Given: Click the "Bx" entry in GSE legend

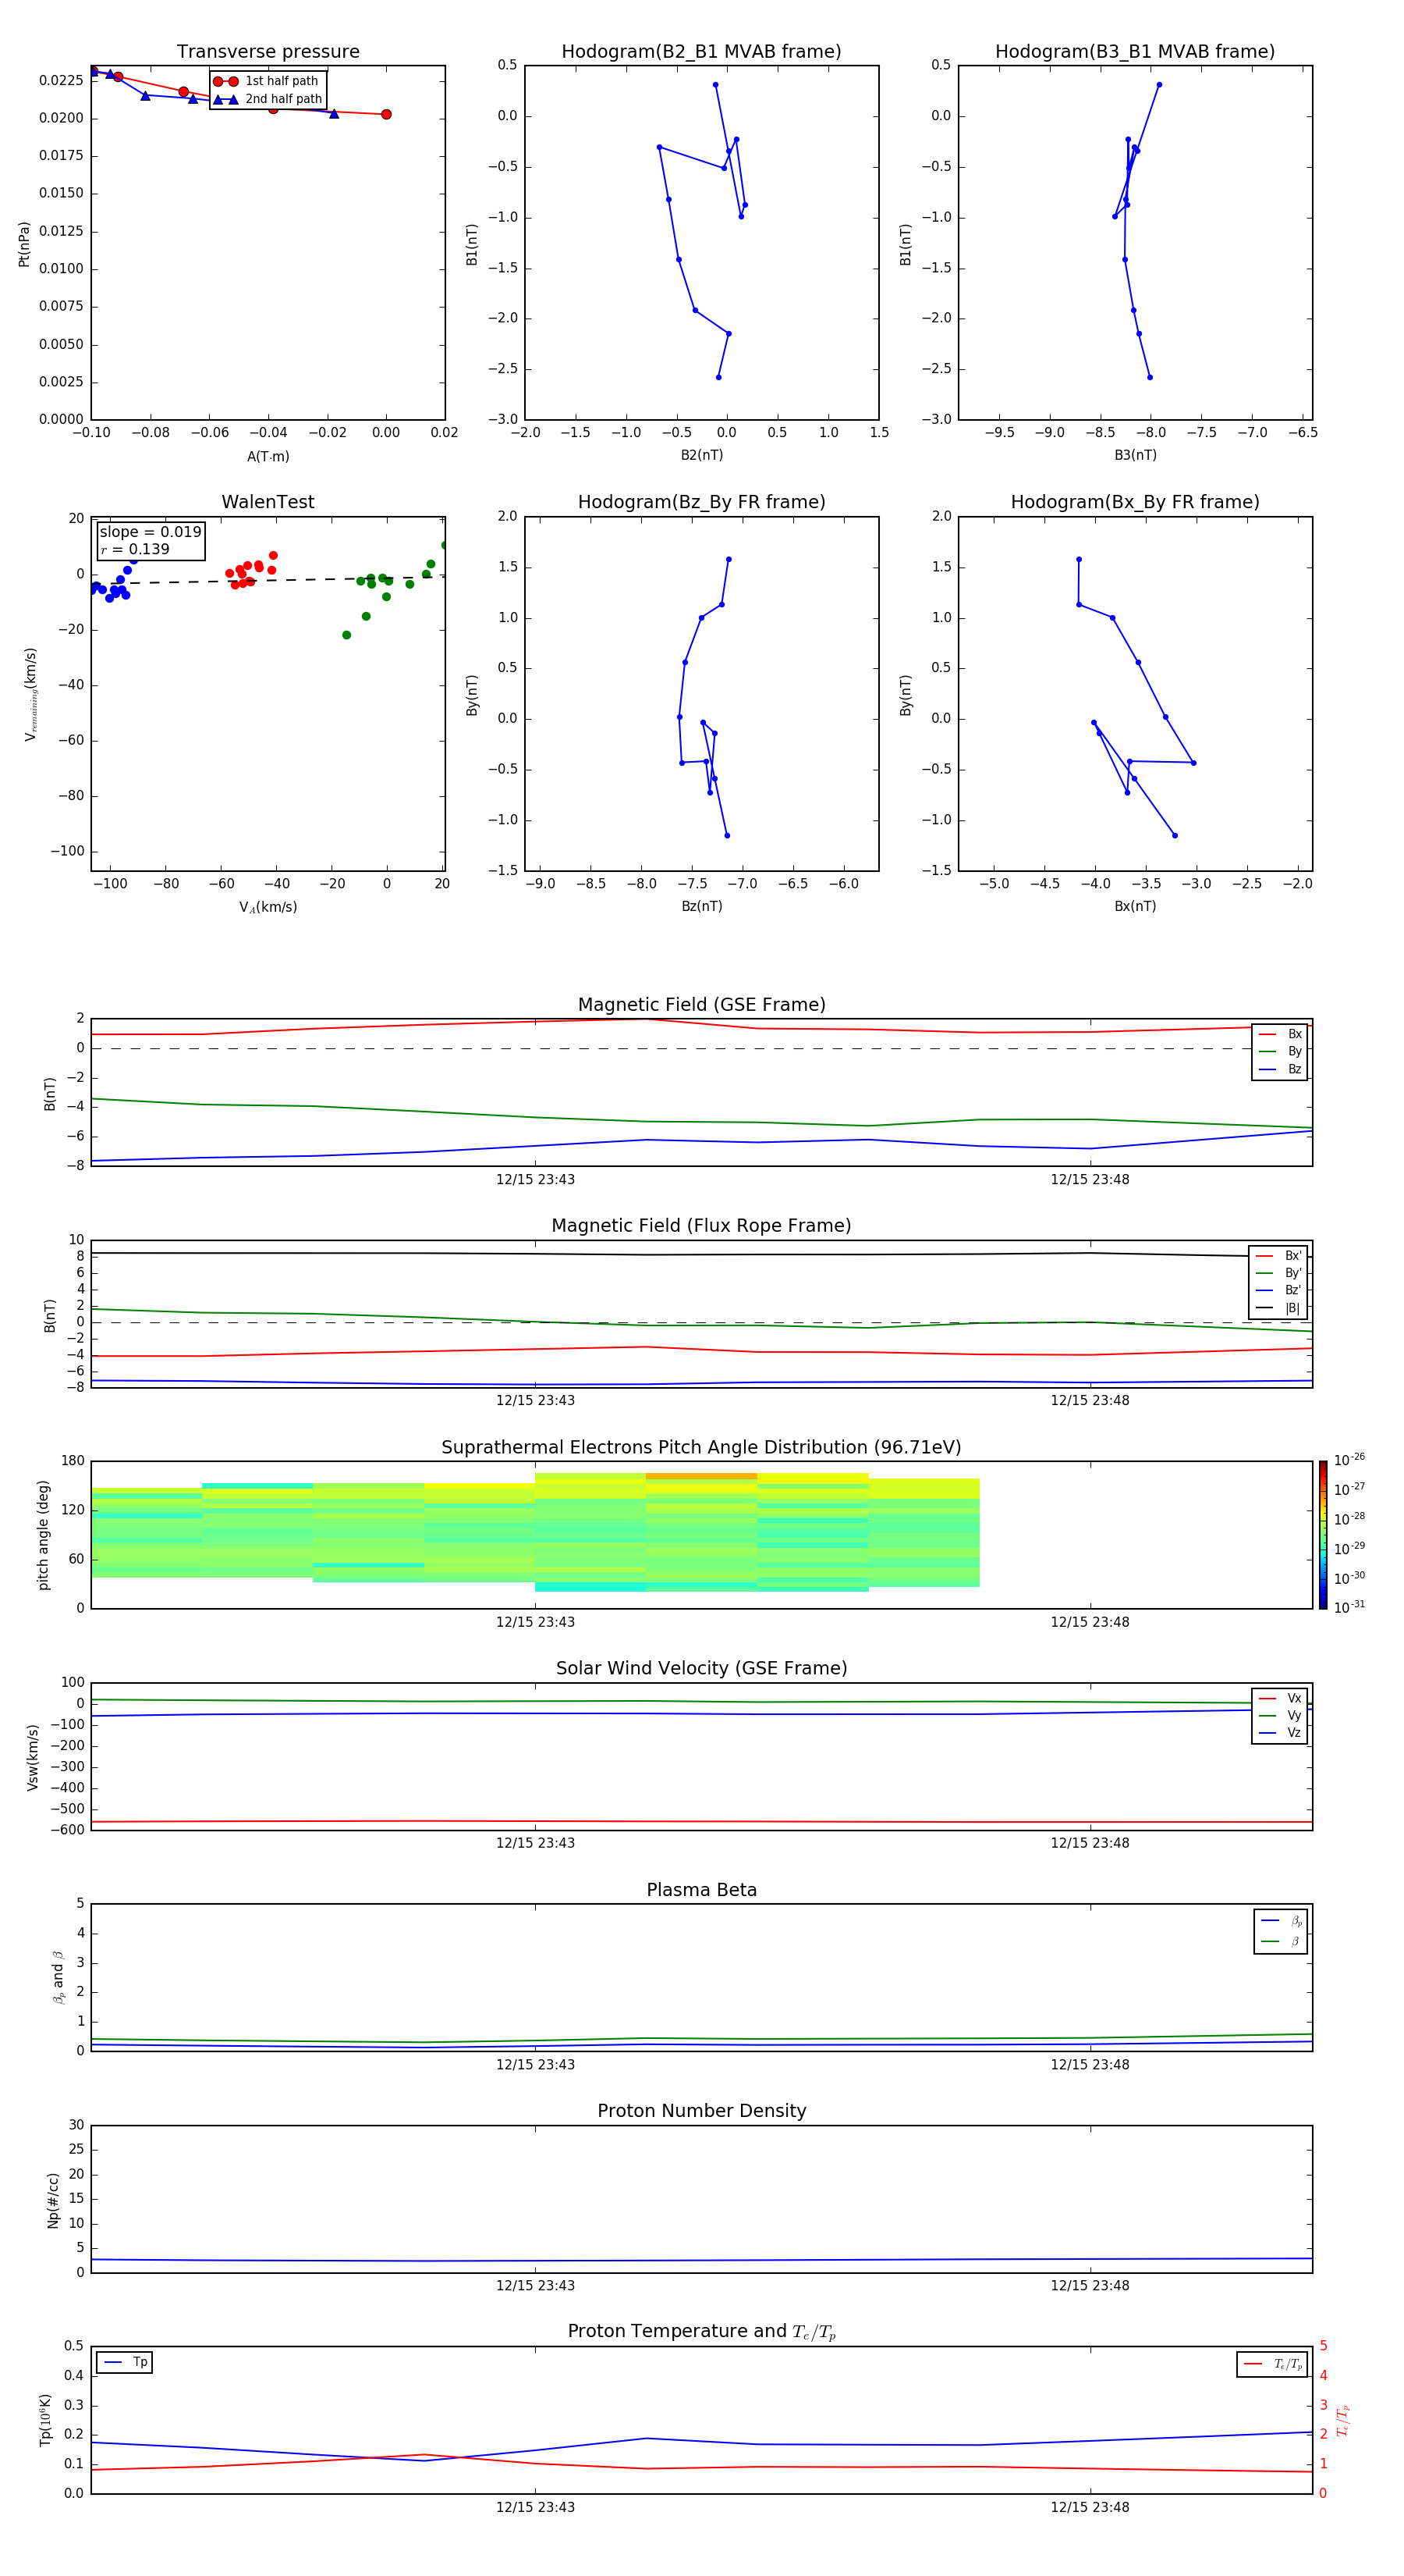Looking at the screenshot, I should (x=1280, y=1035).
